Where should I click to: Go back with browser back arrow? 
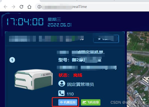(x=5, y=7)
